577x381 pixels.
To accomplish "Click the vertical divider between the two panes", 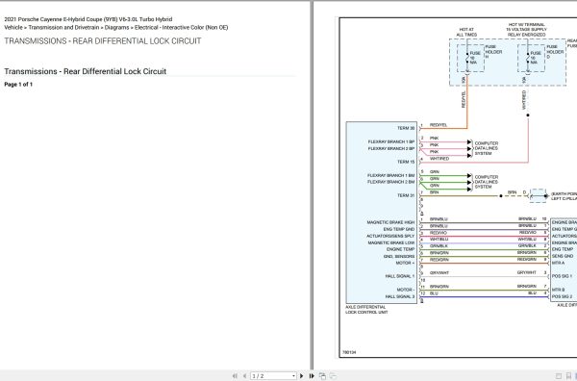I will click(x=312, y=184).
